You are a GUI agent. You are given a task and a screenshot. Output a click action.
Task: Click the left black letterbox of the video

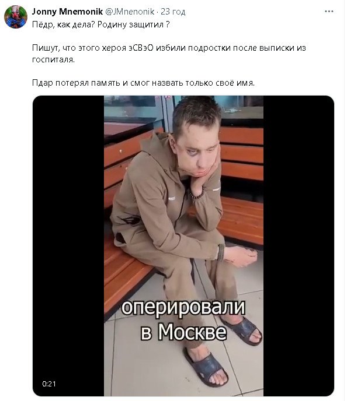click(68, 246)
